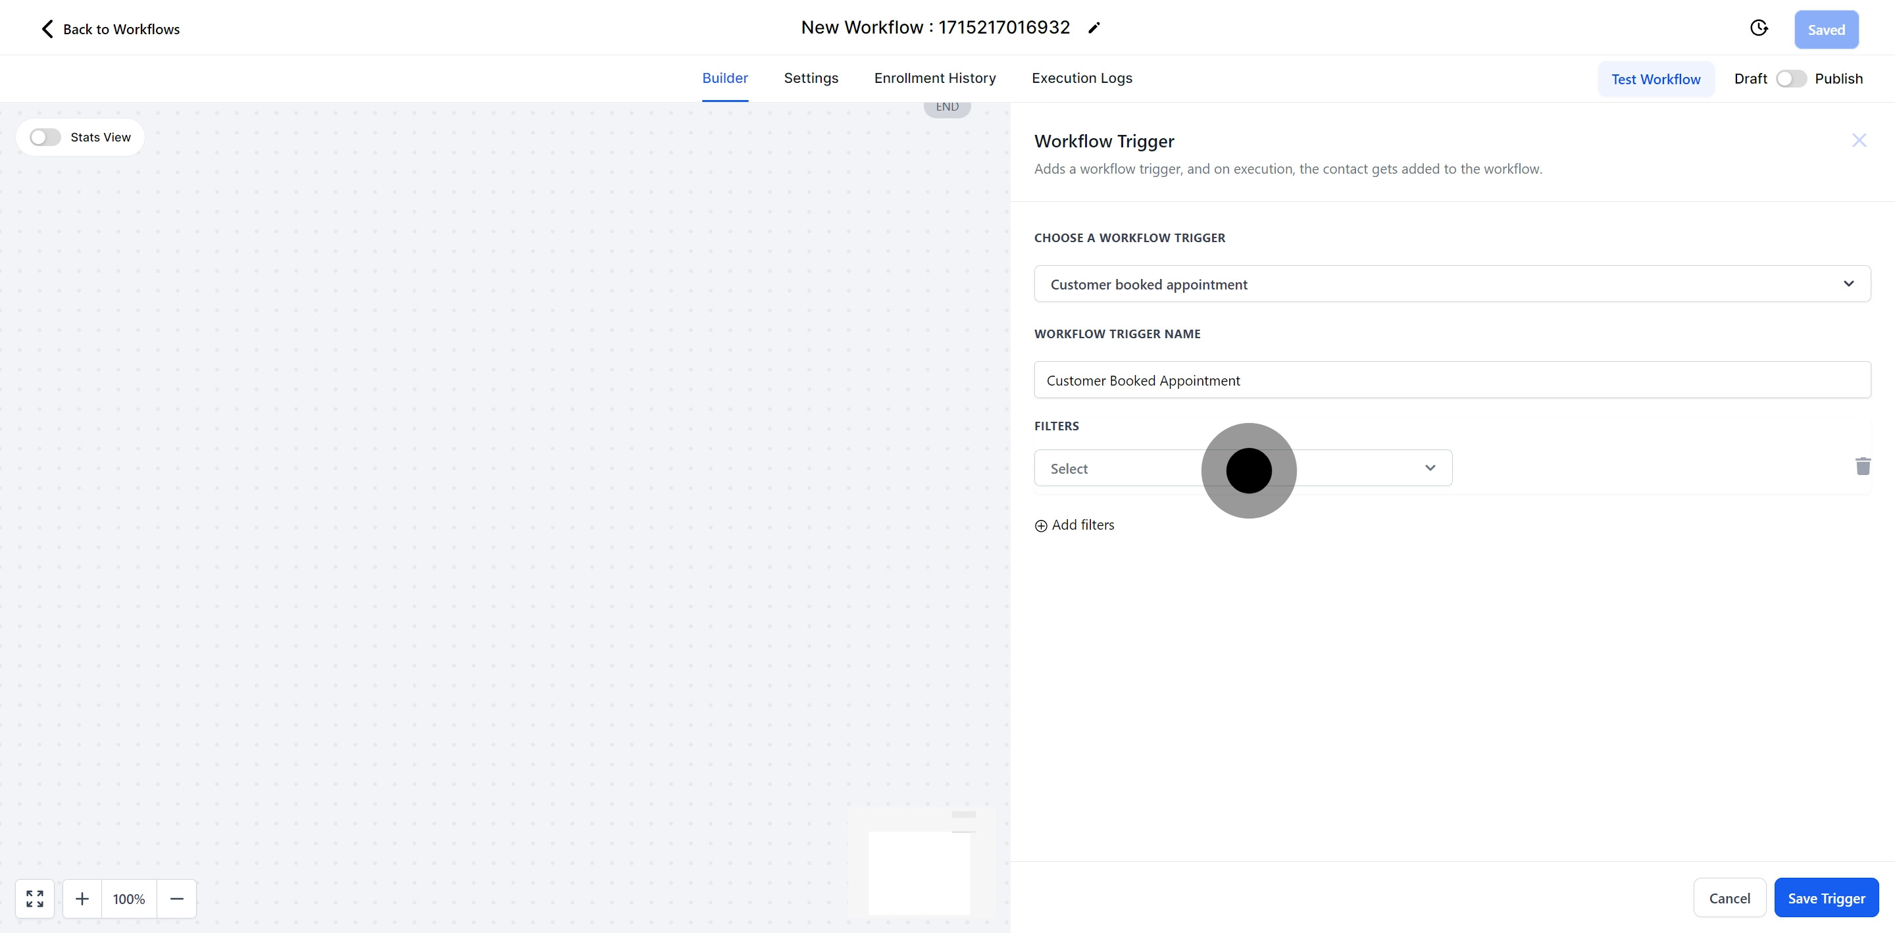Switch to the Settings tab
This screenshot has width=1895, height=933.
(811, 78)
